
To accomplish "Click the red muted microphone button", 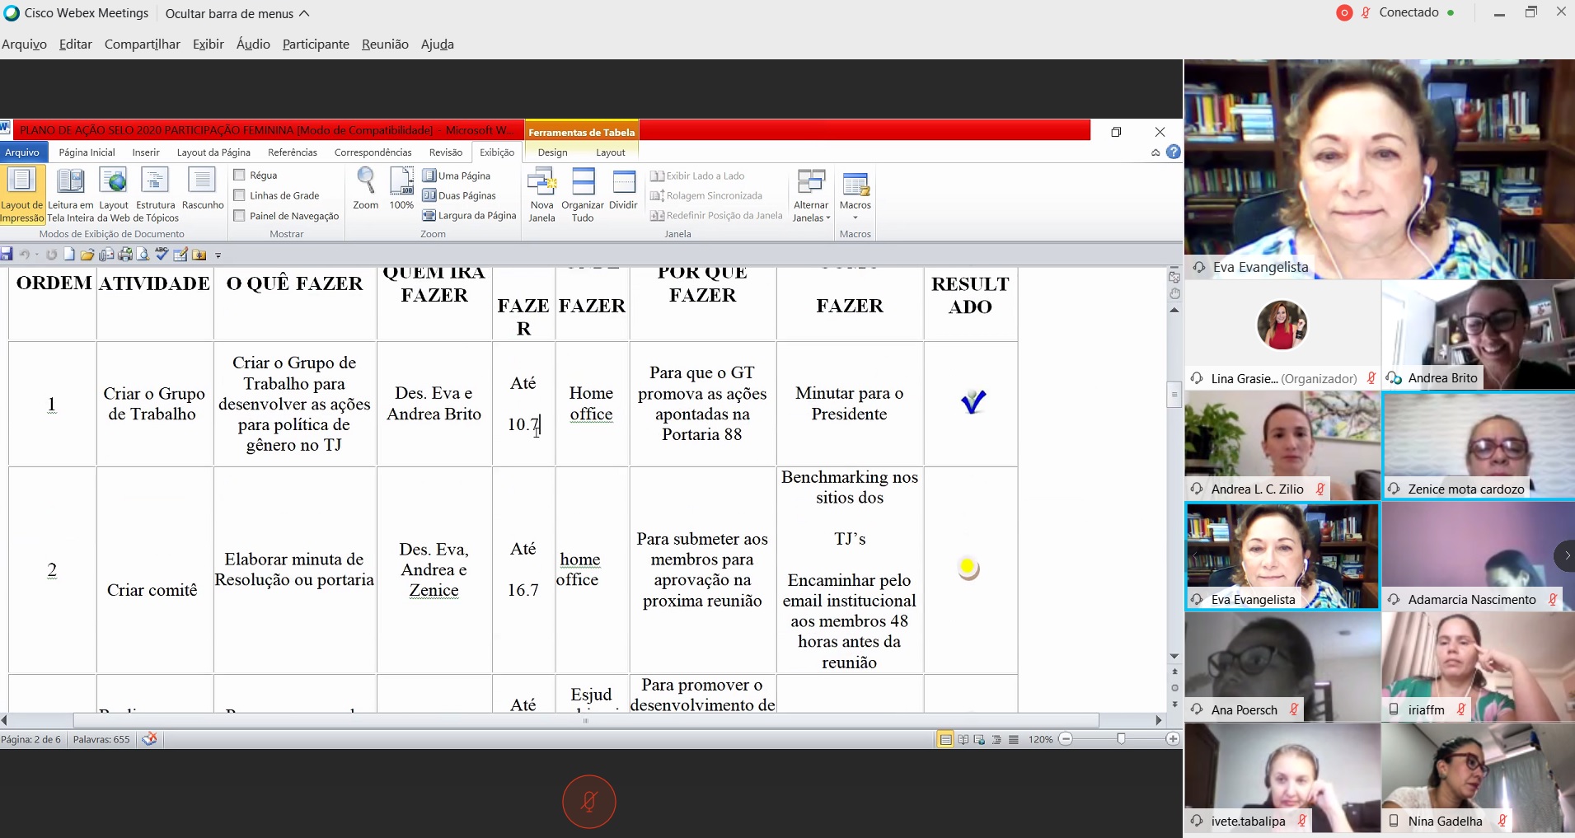I will [x=588, y=801].
